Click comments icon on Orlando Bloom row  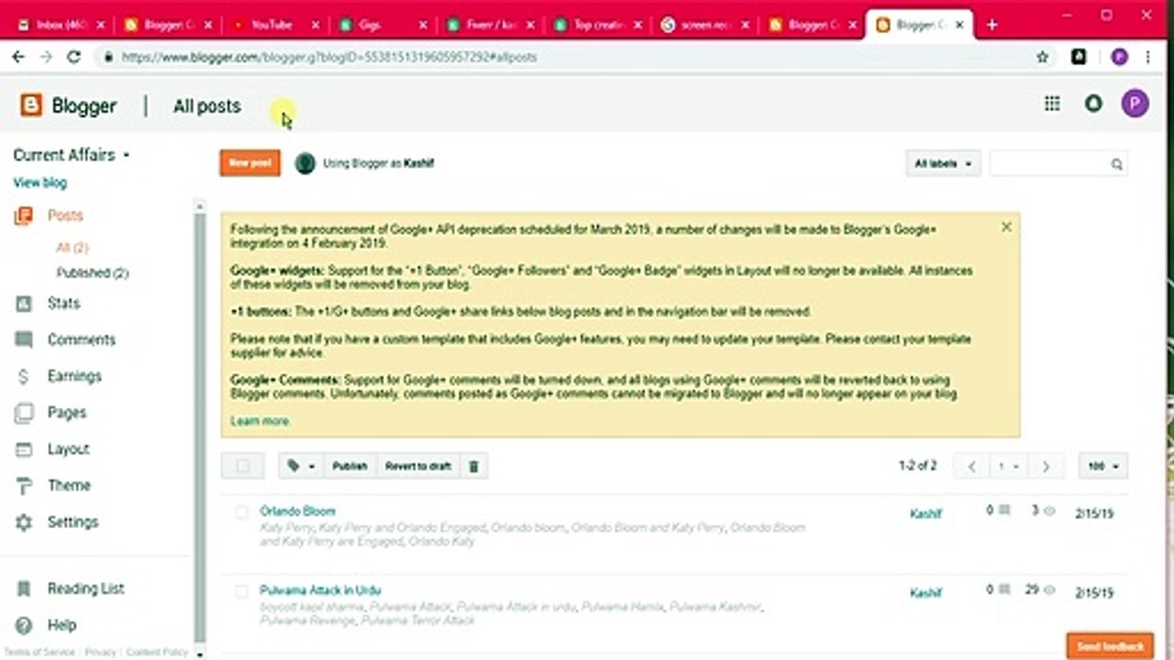pyautogui.click(x=1004, y=511)
